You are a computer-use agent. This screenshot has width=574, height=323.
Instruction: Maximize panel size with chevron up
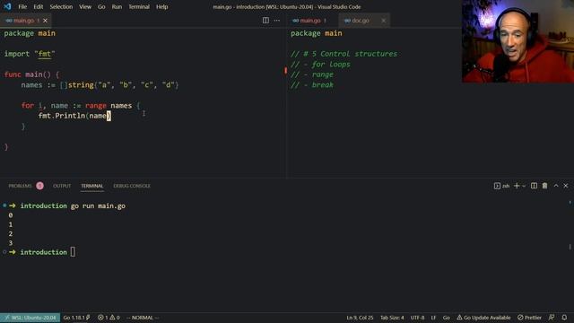(x=556, y=186)
